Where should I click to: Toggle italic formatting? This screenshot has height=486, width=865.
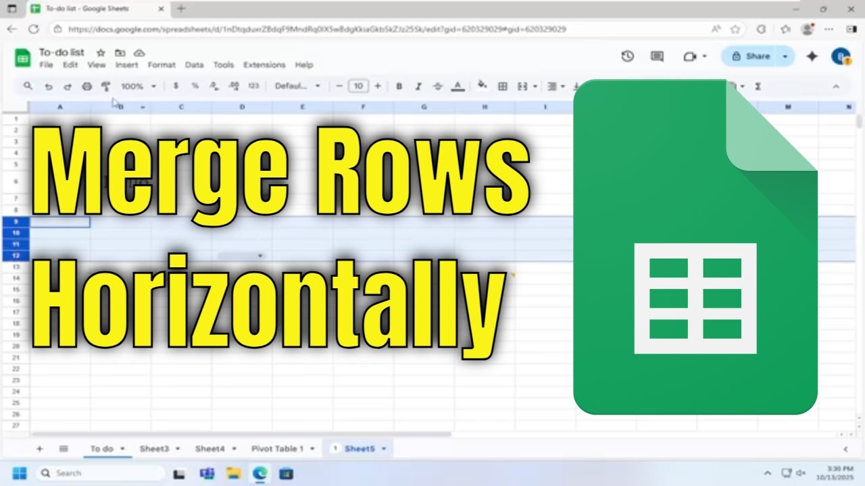click(x=418, y=86)
